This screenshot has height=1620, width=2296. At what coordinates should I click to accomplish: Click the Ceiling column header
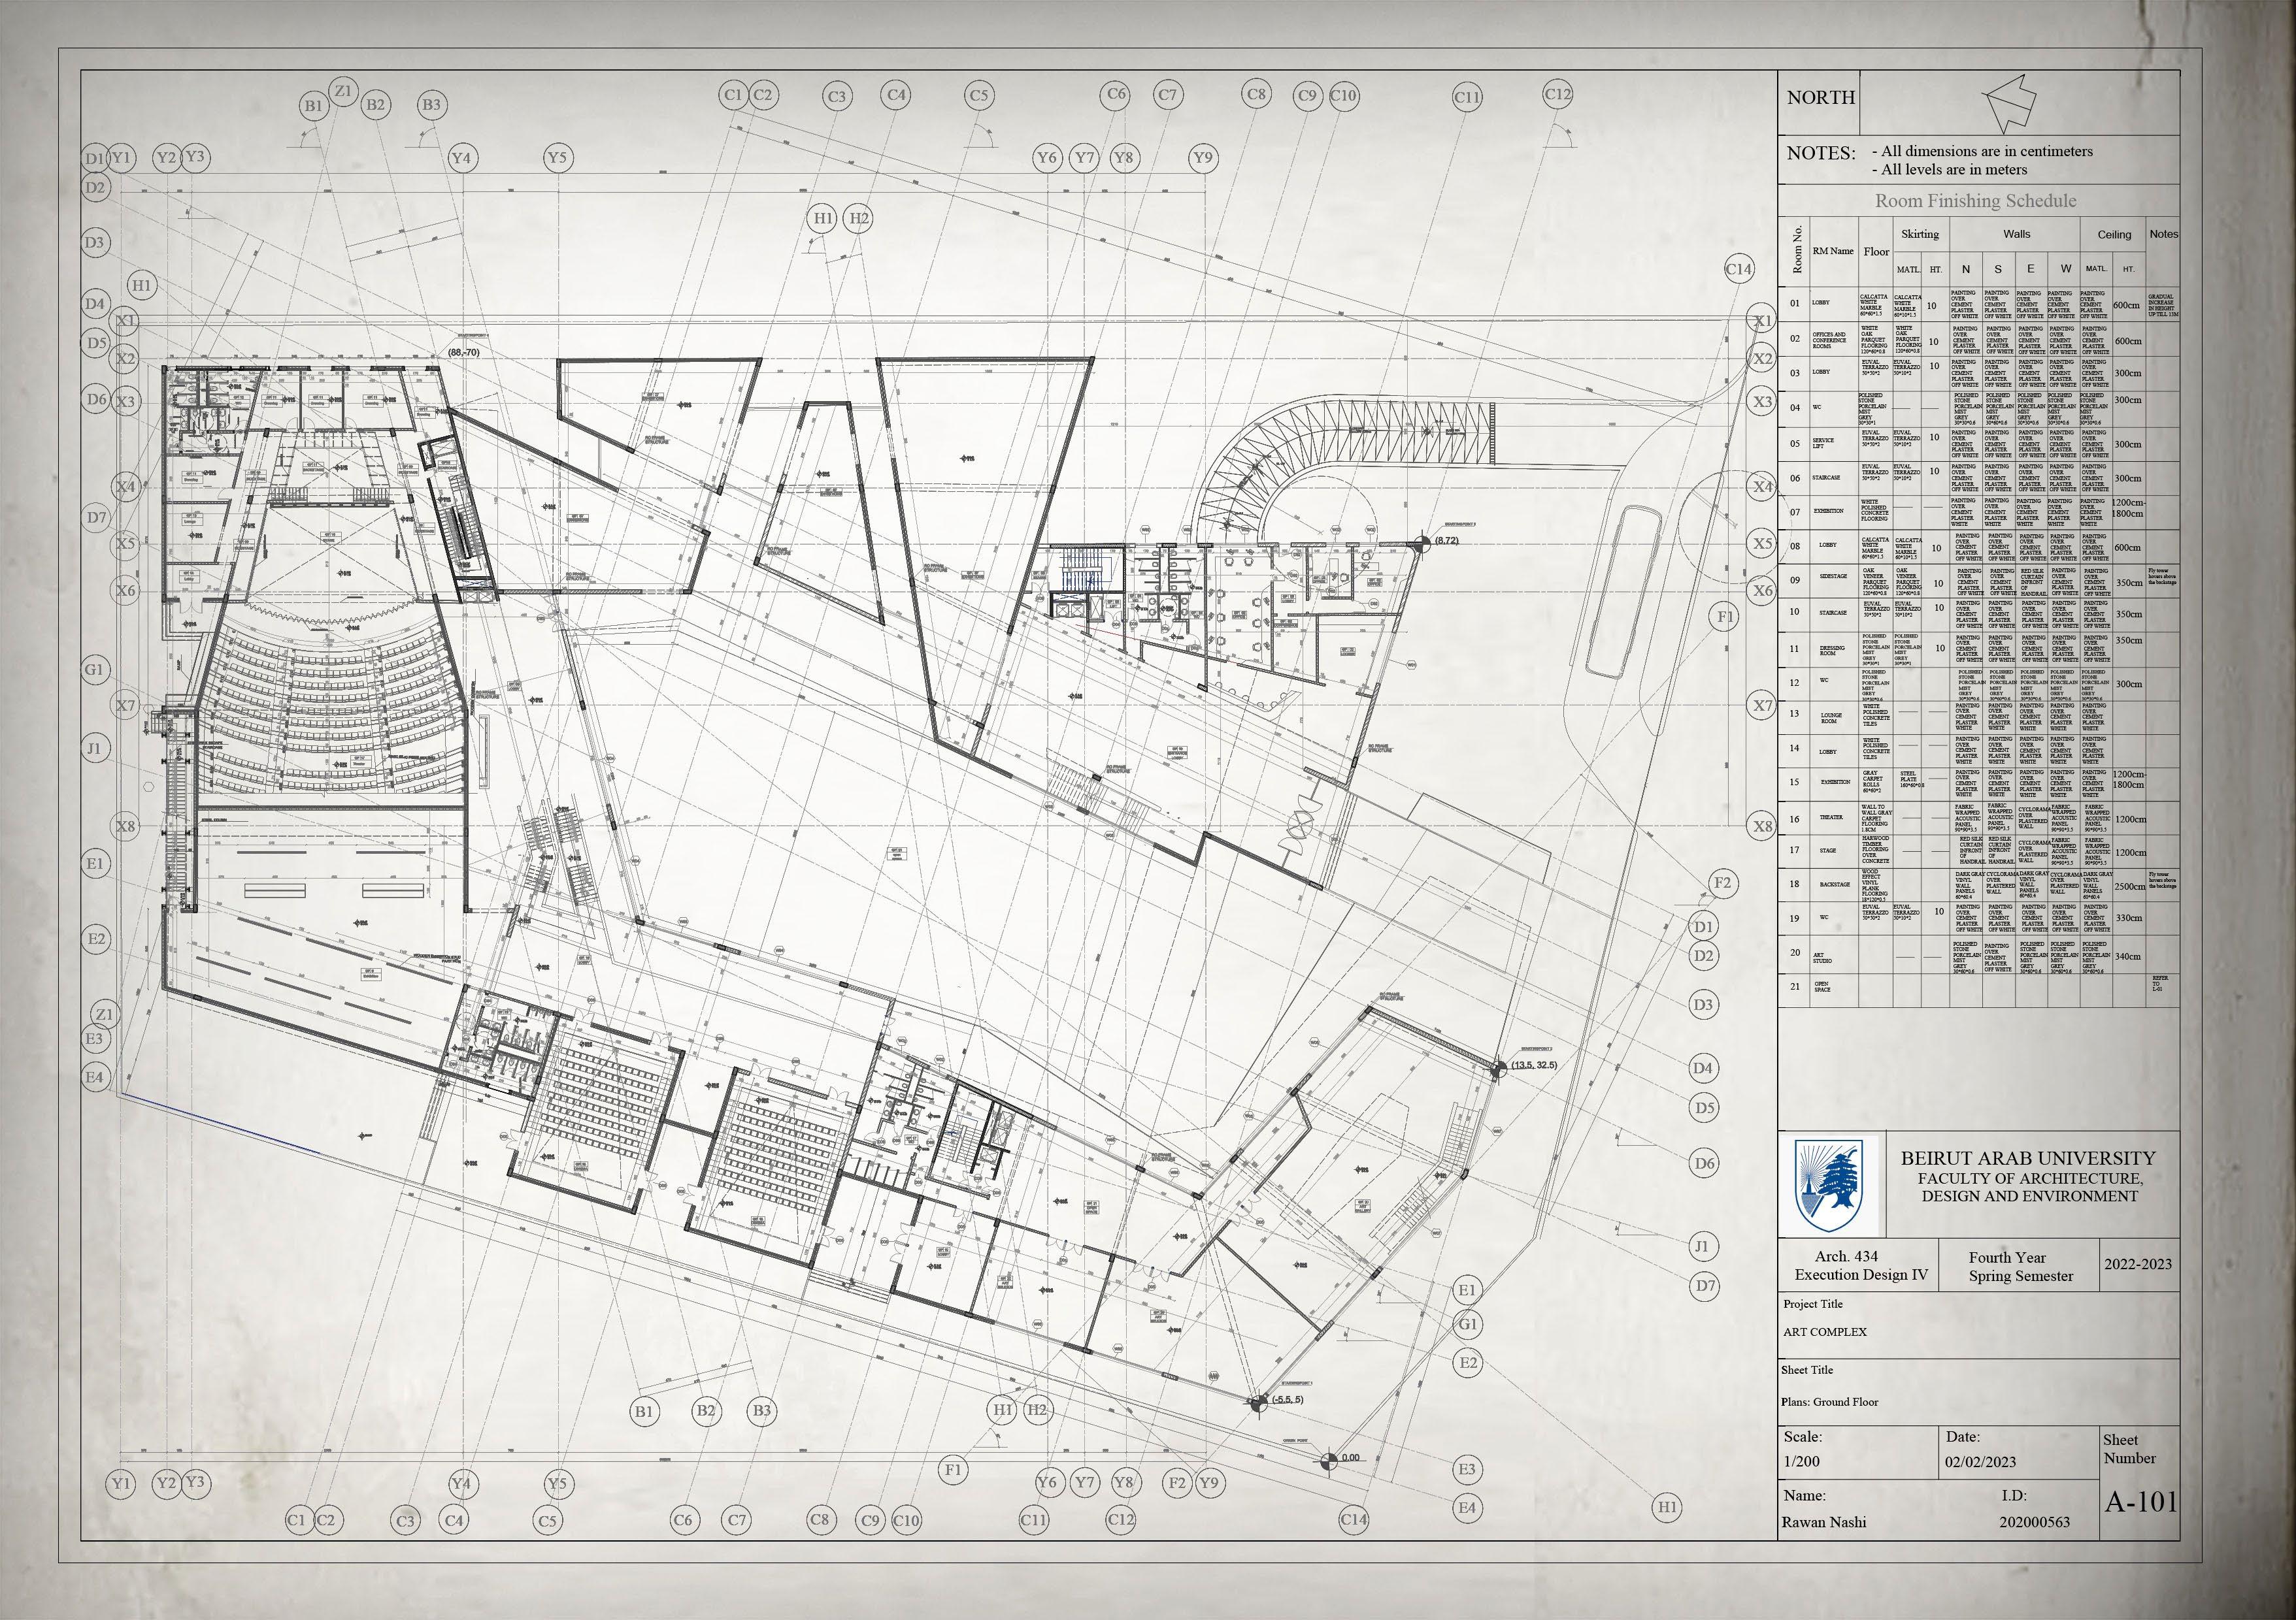click(x=2114, y=235)
